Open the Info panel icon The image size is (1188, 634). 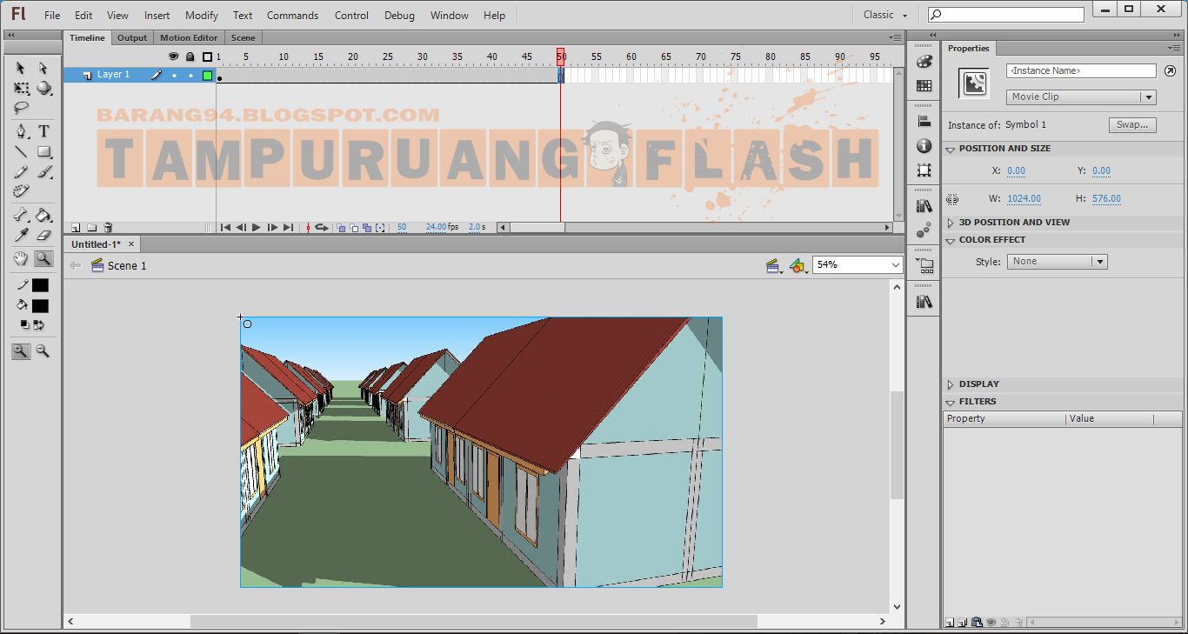(x=924, y=146)
